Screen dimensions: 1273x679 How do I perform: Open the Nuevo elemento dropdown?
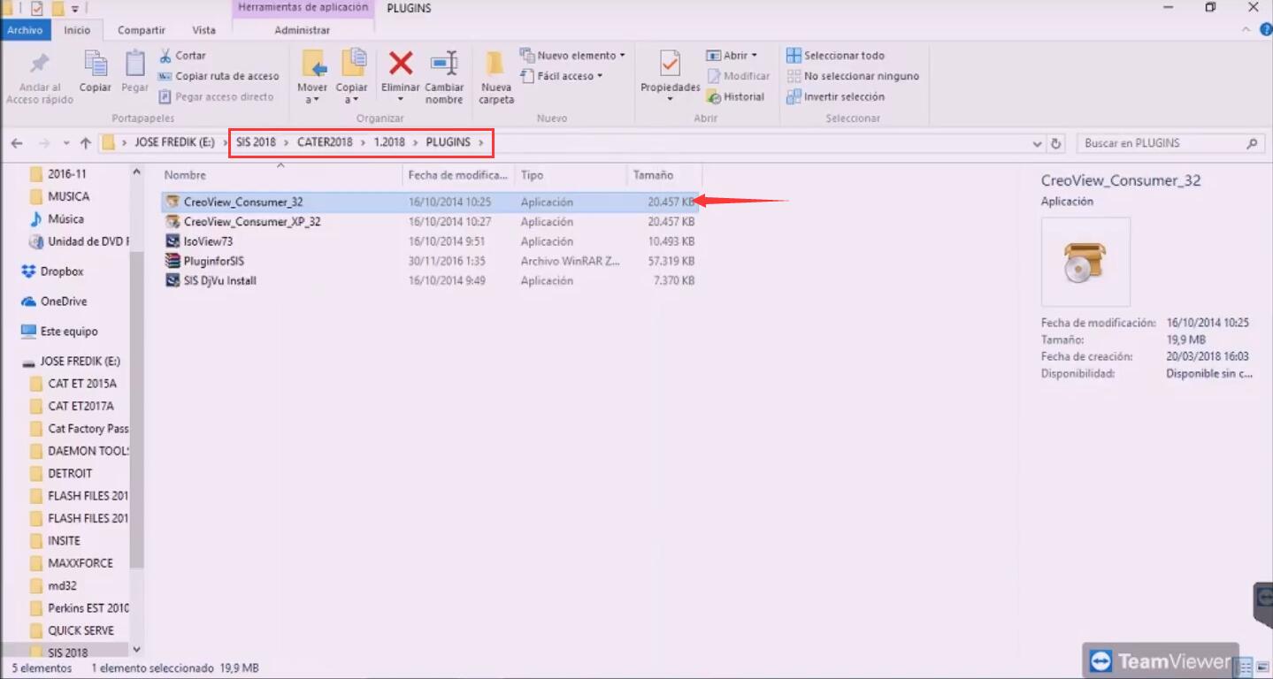point(572,55)
